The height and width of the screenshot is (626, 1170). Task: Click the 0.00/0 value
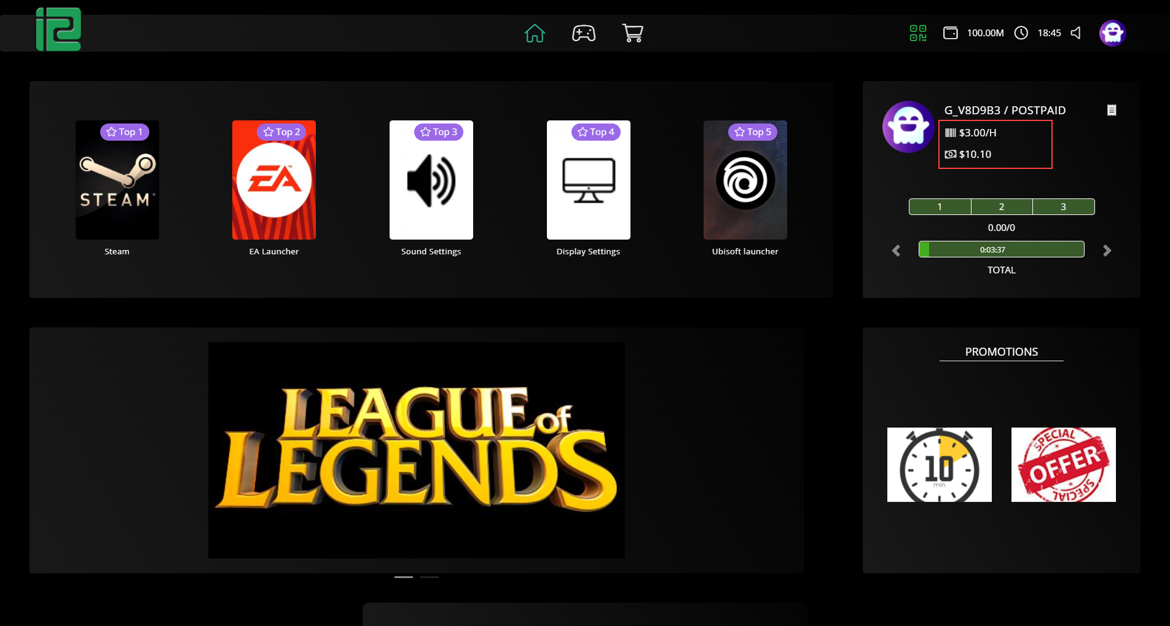(1002, 228)
